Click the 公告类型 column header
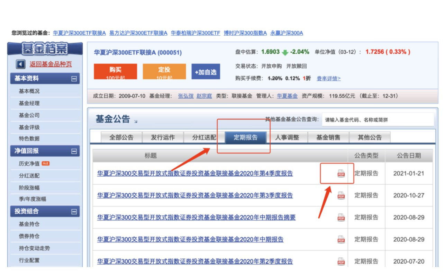 366,156
